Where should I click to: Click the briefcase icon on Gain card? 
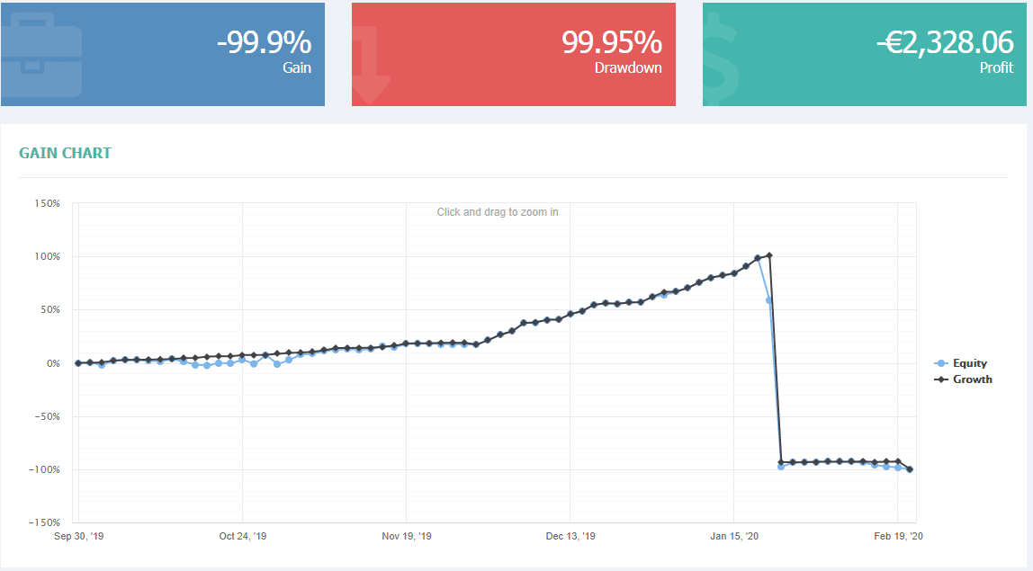(x=40, y=56)
